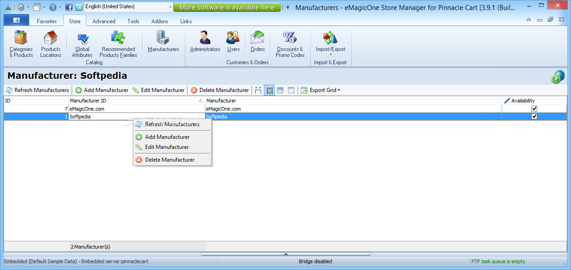Screen dimensions: 571x270
Task: Select eMagicOne.com in Manufacturer ID column
Action: pos(136,109)
